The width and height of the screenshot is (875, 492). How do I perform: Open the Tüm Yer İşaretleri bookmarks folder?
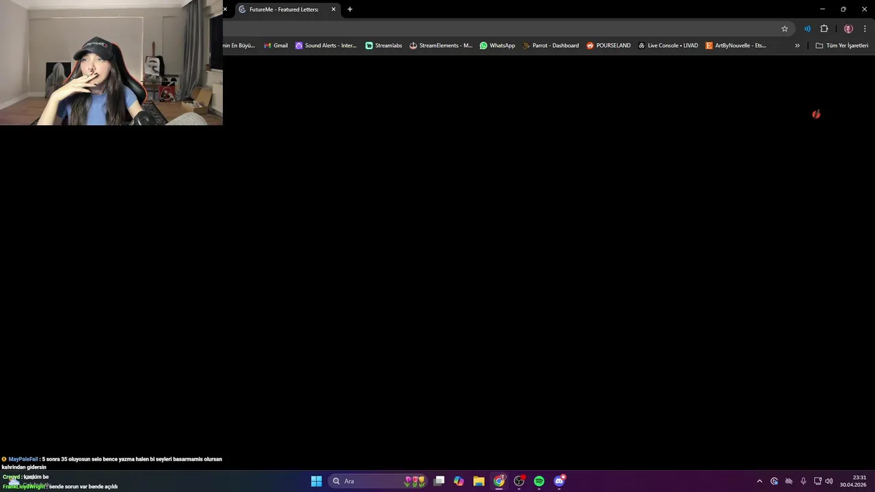tap(842, 46)
